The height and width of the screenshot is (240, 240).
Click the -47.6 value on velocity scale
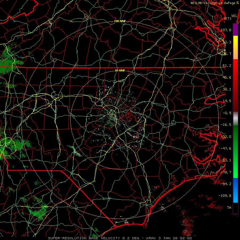(x=226, y=149)
